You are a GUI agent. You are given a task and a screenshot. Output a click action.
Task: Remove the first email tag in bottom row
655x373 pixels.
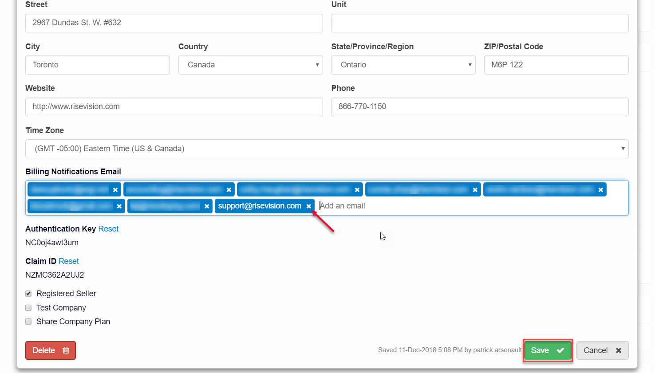point(119,206)
